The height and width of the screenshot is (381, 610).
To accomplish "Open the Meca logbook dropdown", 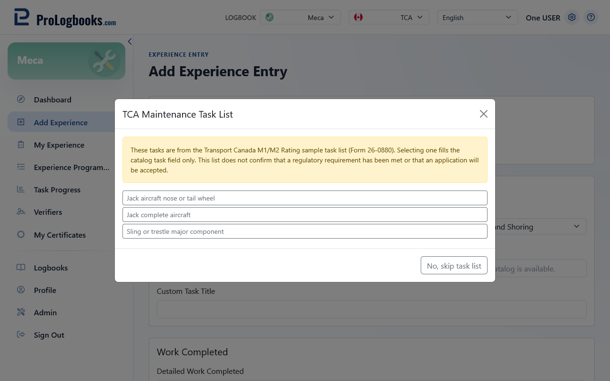I will [x=301, y=18].
